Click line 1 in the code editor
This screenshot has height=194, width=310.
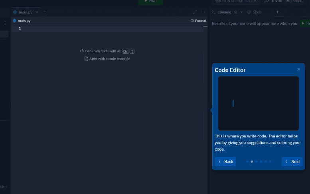pos(100,29)
